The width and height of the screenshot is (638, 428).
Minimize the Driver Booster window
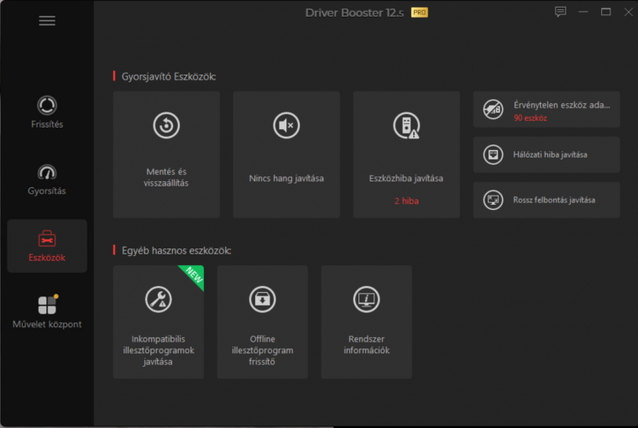[x=583, y=12]
